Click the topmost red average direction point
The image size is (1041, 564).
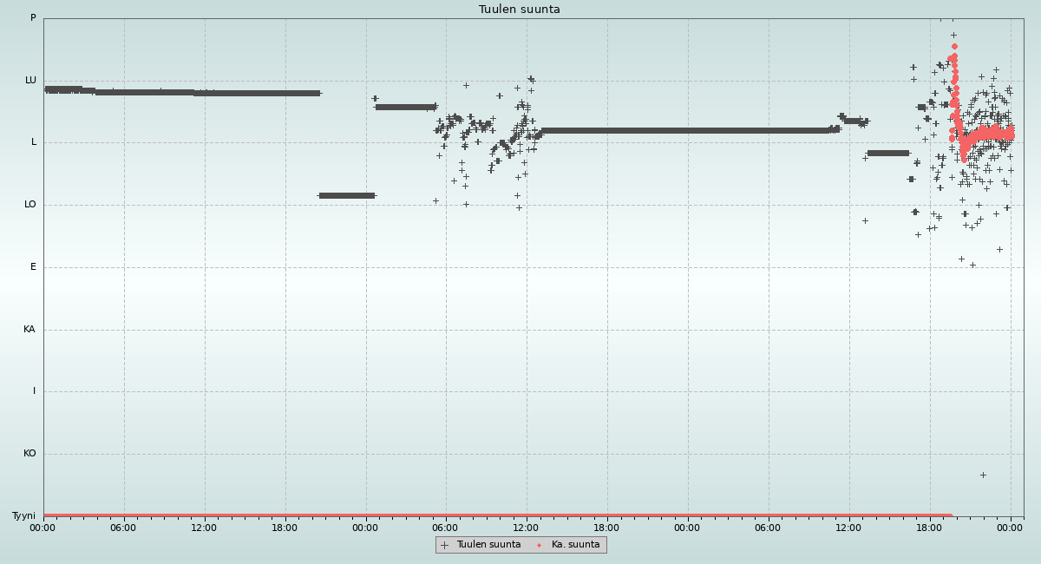pyautogui.click(x=954, y=46)
